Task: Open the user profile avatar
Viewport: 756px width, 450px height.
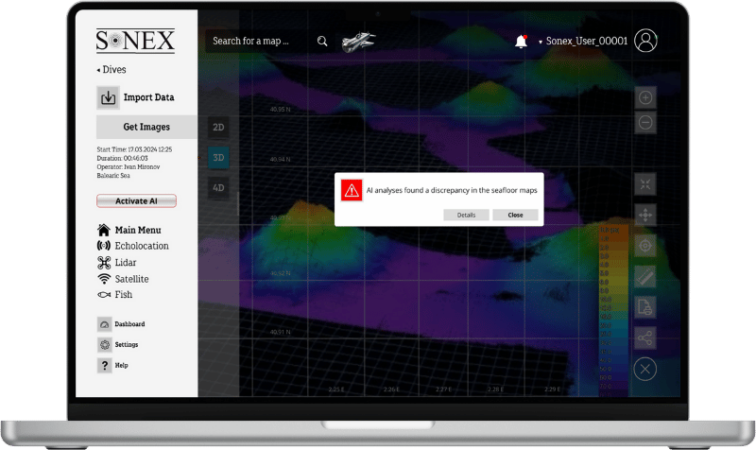Action: (646, 41)
